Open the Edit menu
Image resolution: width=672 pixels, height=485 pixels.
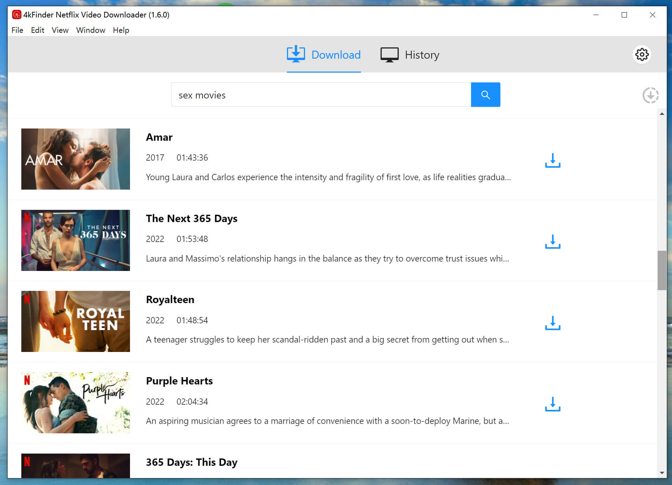click(x=37, y=30)
